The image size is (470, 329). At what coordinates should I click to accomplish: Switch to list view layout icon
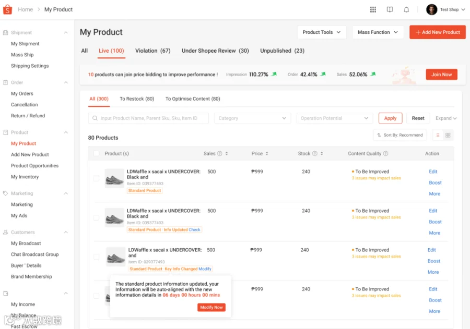438,136
